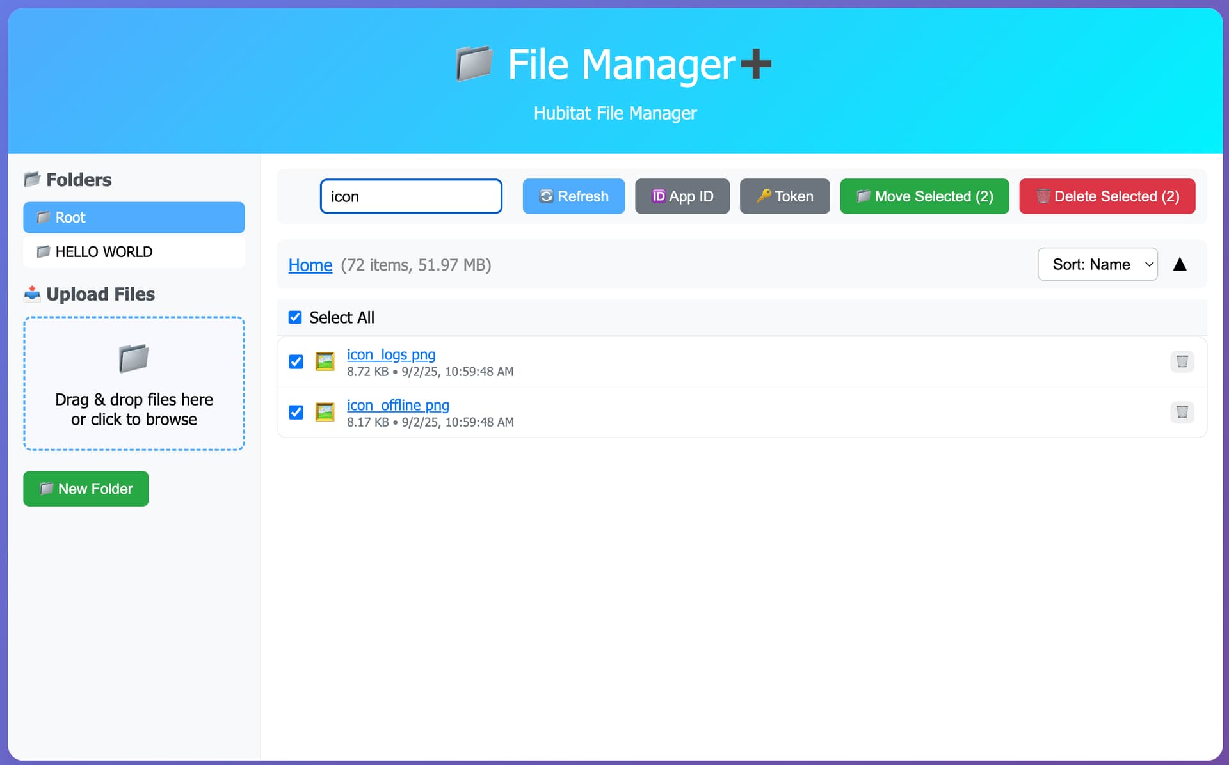Uncheck the Select All checkbox
1229x765 pixels.
click(295, 317)
